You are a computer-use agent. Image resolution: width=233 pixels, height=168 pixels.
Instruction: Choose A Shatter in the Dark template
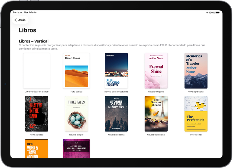click(x=37, y=114)
